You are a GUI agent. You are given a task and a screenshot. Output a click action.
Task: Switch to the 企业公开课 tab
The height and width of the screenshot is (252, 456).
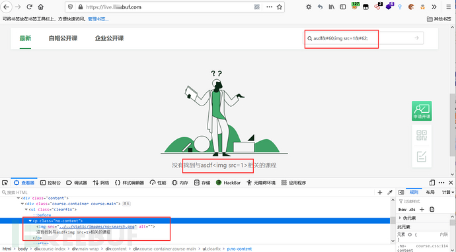(109, 38)
